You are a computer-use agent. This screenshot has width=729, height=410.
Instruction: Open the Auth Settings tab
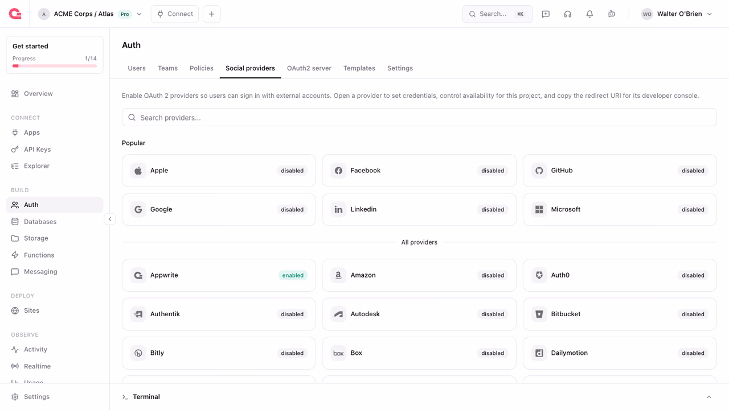click(x=400, y=68)
